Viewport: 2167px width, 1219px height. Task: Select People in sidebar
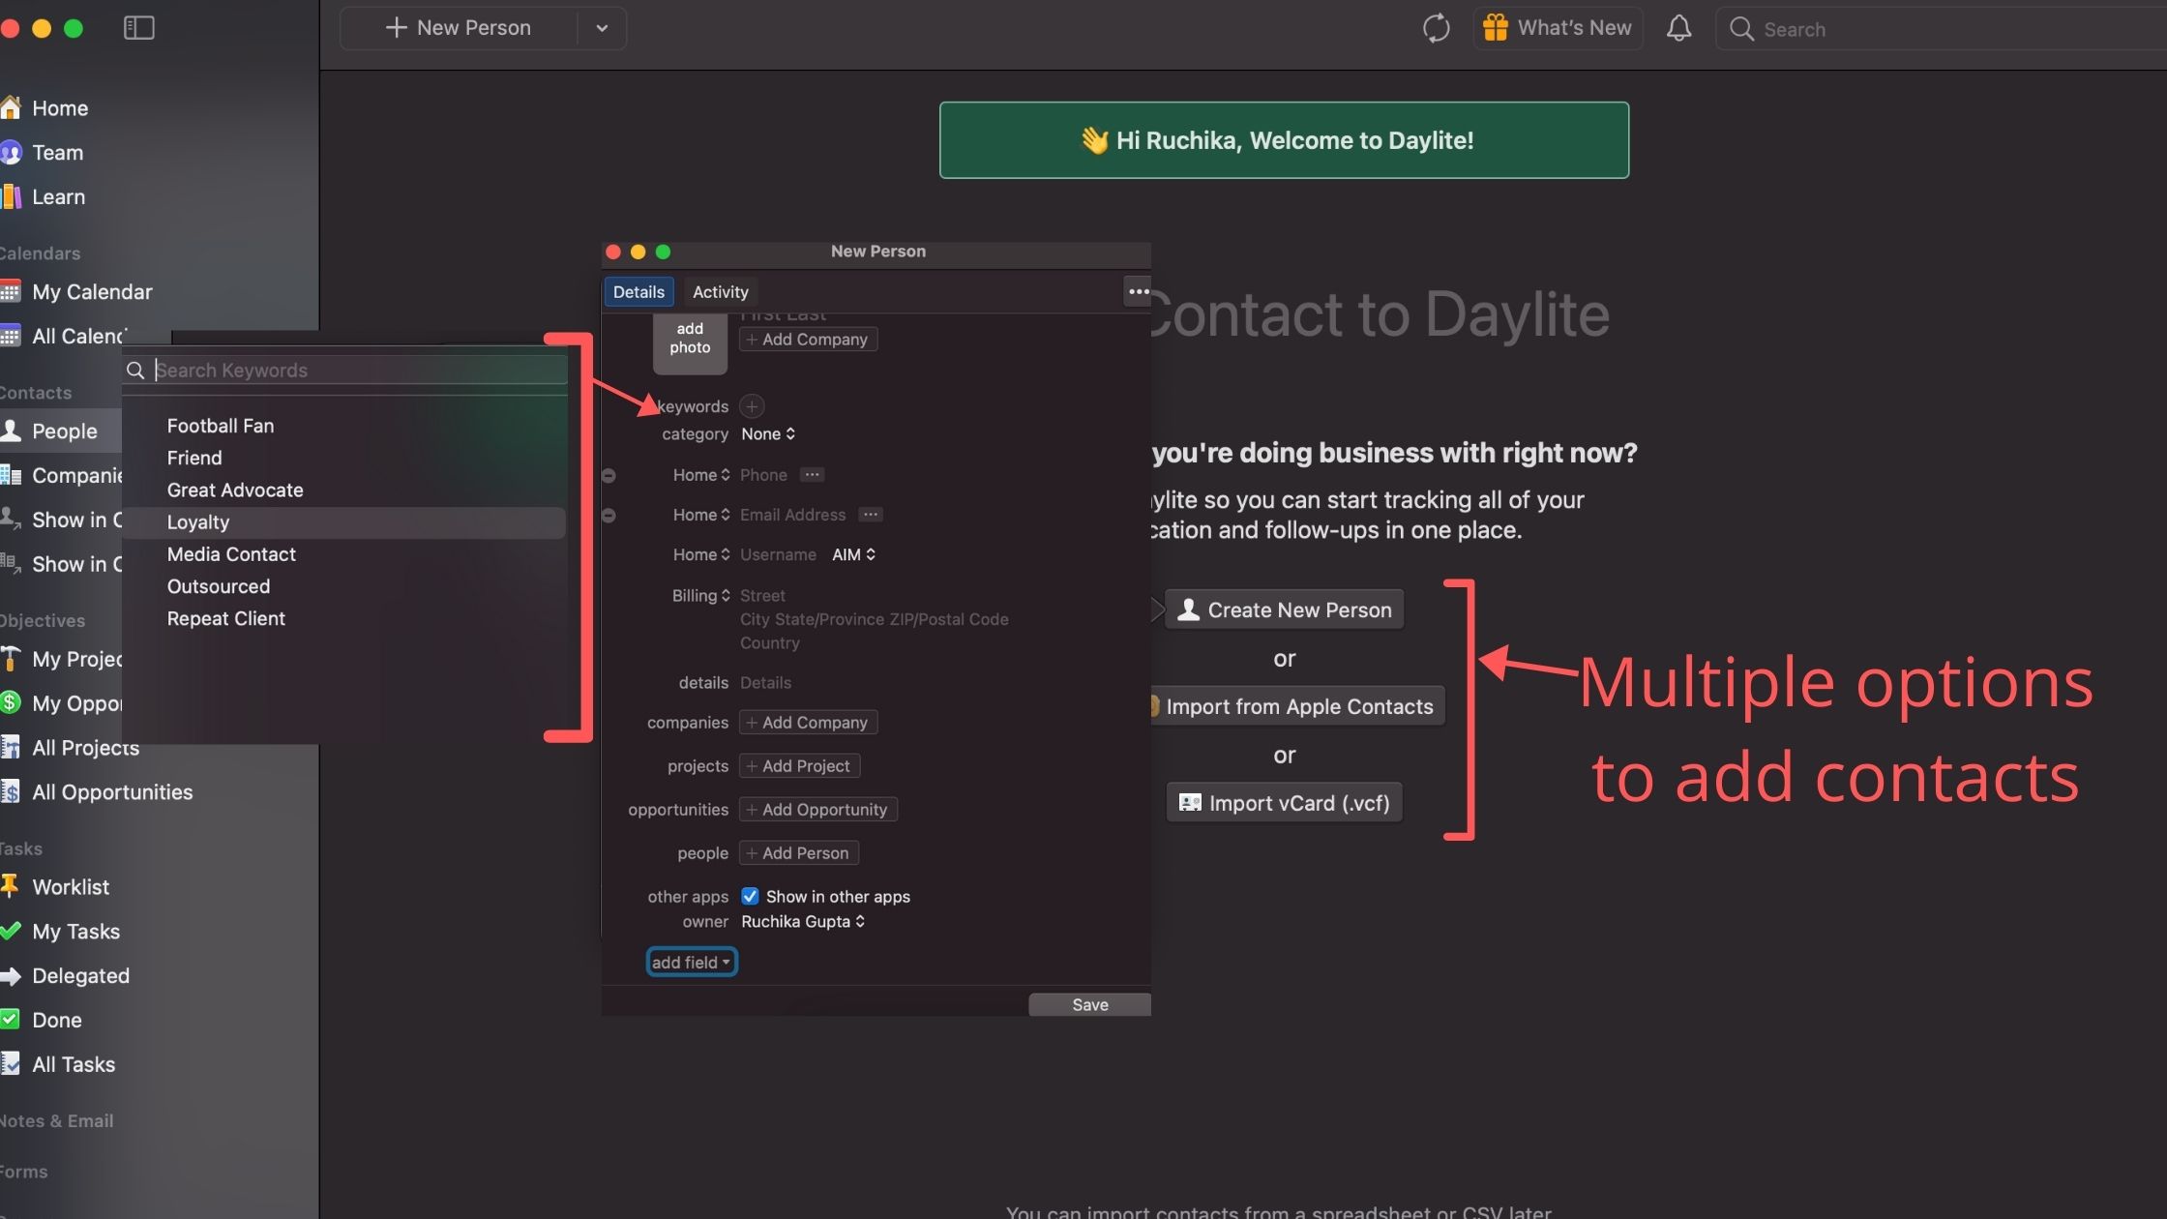click(x=60, y=431)
